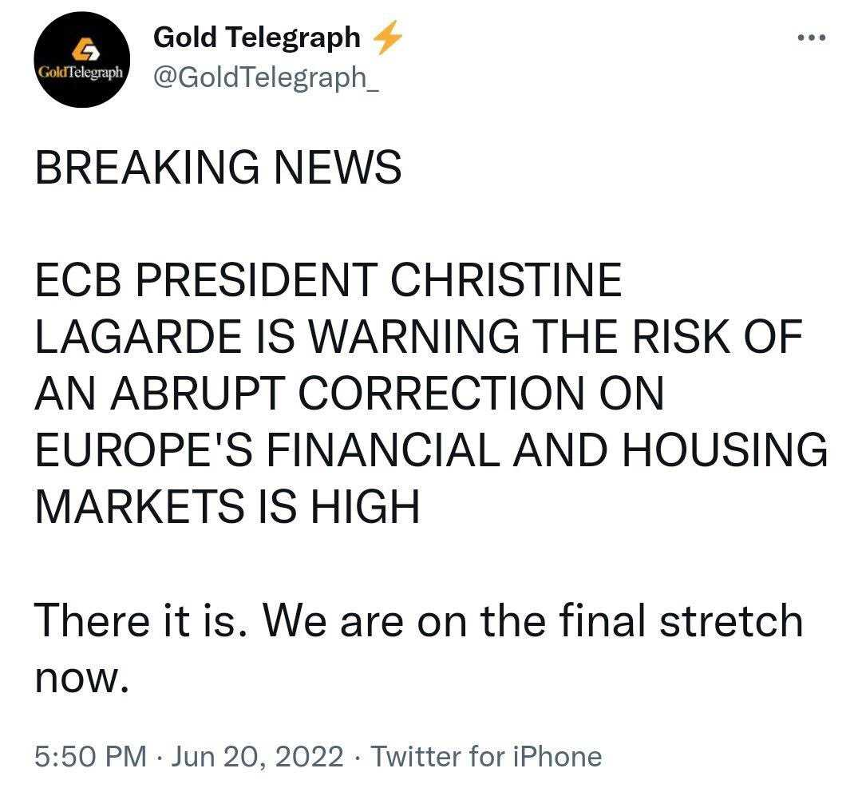This screenshot has width=862, height=796.
Task: Click the LAGARDE IS WARNING line of text
Action: (418, 337)
